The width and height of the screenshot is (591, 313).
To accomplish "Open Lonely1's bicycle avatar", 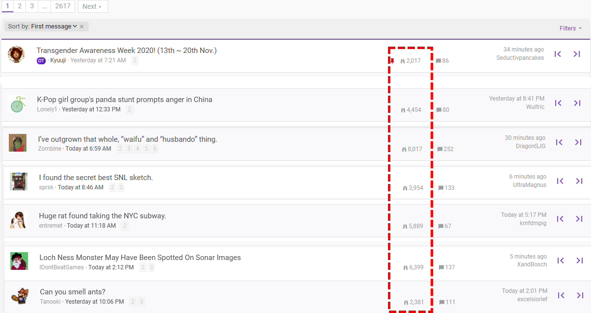I will tap(17, 104).
